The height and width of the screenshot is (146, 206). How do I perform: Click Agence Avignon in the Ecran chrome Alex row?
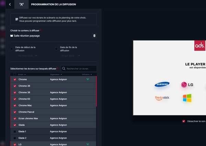(58, 119)
